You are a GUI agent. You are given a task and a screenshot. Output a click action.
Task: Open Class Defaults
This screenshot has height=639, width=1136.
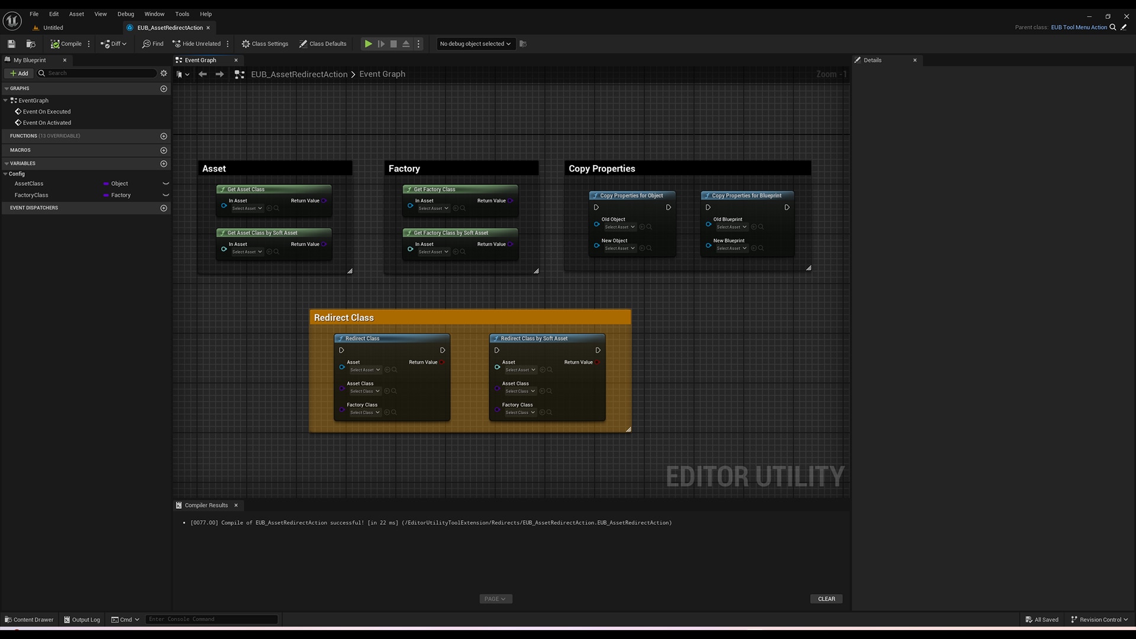(322, 43)
